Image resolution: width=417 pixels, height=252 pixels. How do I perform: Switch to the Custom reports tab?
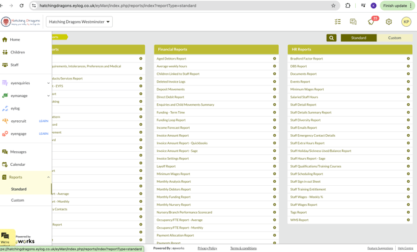click(395, 38)
